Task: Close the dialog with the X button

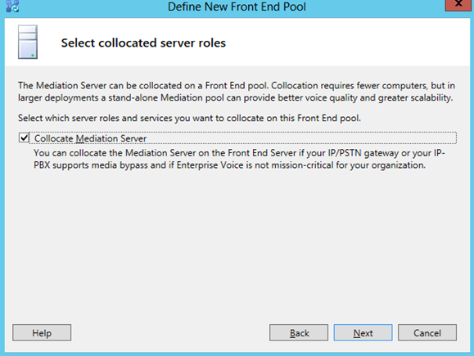Action: [458, 5]
